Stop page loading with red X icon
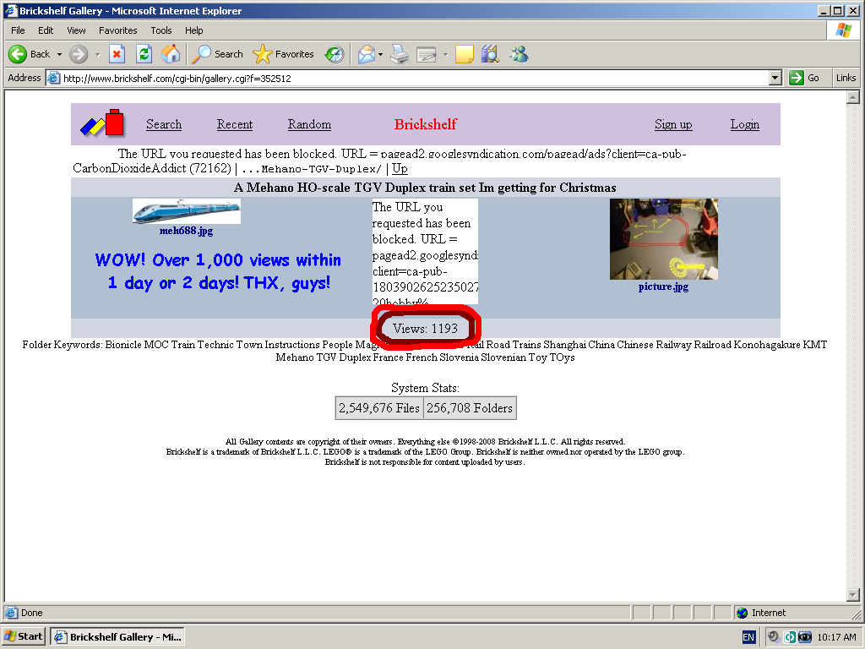Screen dimensions: 865x649 point(117,54)
